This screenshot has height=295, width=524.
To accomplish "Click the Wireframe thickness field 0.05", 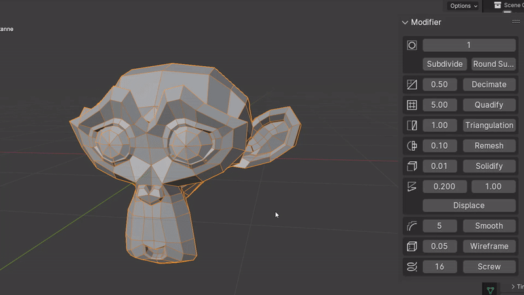I will [440, 246].
